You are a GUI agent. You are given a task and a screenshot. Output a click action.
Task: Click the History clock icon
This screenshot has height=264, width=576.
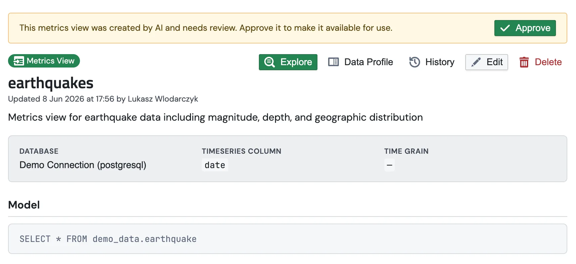414,62
